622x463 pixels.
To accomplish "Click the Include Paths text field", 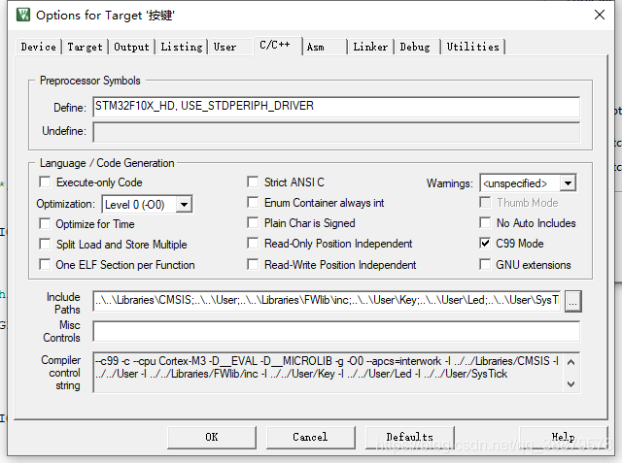I will pos(327,300).
